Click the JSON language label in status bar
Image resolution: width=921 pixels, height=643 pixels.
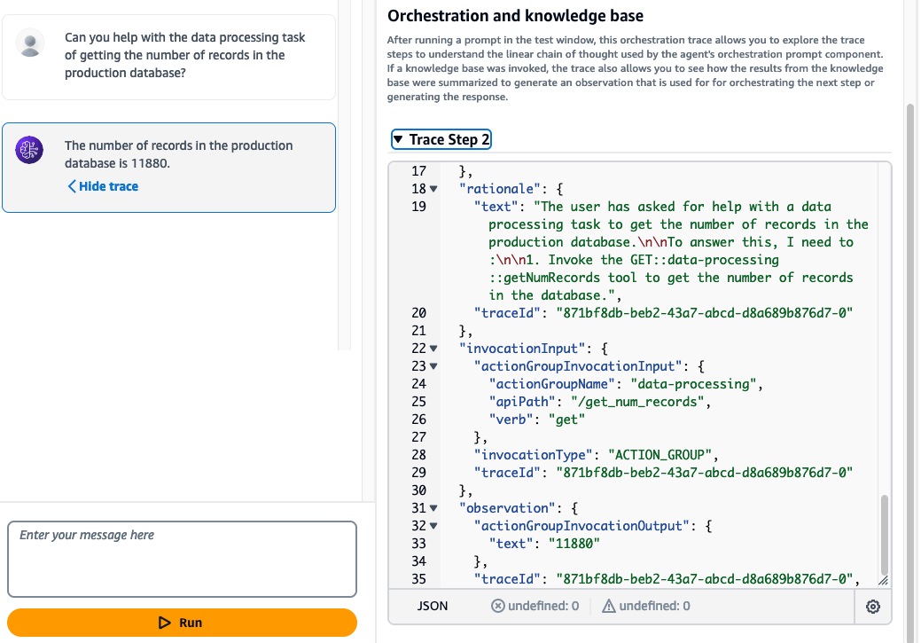[433, 606]
